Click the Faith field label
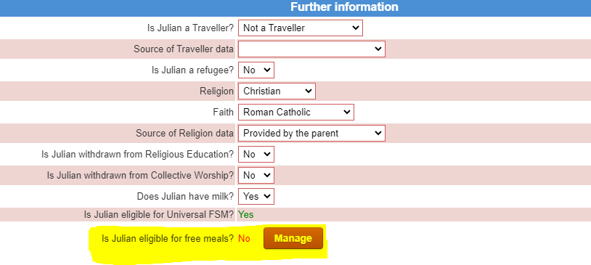Viewport: 591px width, 265px height. [x=223, y=113]
